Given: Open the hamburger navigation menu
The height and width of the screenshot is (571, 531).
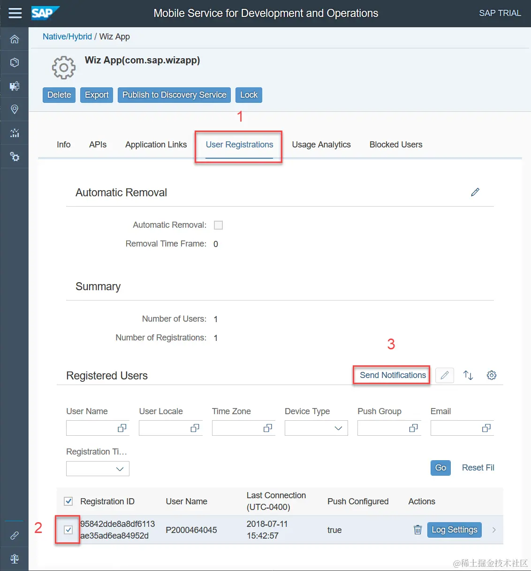Looking at the screenshot, I should click(15, 13).
